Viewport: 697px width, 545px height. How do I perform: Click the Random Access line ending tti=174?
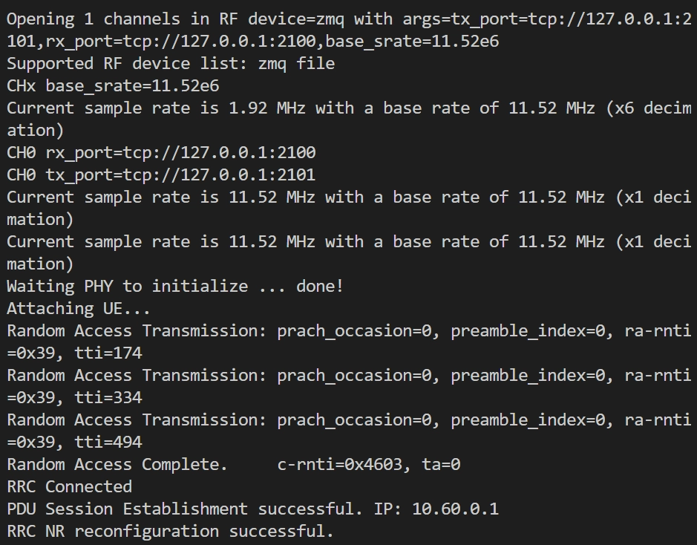point(350,342)
